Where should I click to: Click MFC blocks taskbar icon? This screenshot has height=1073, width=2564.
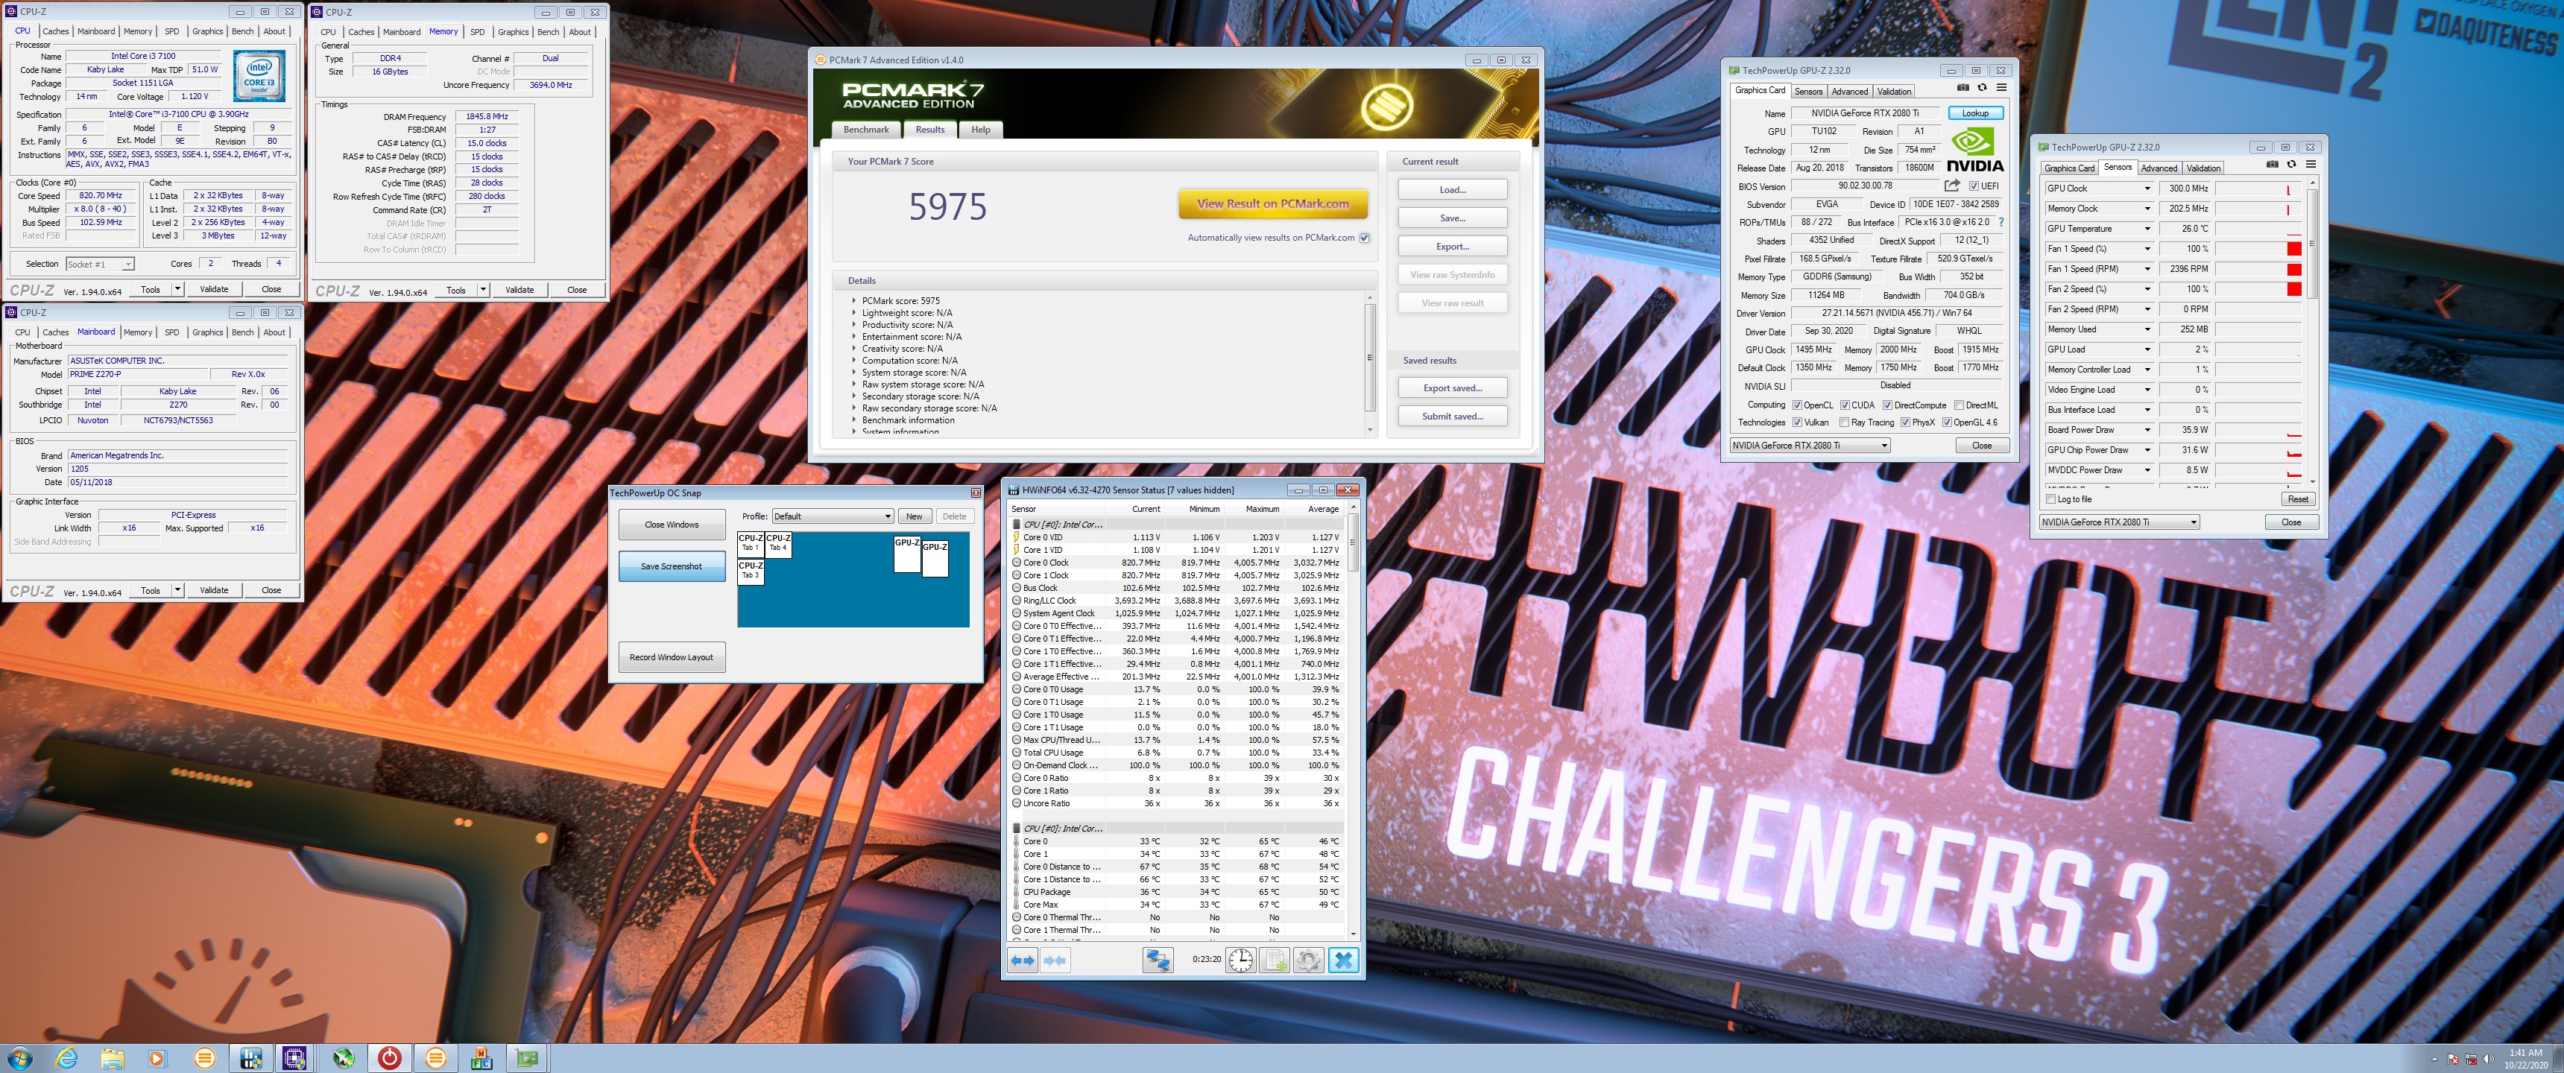[x=481, y=1058]
